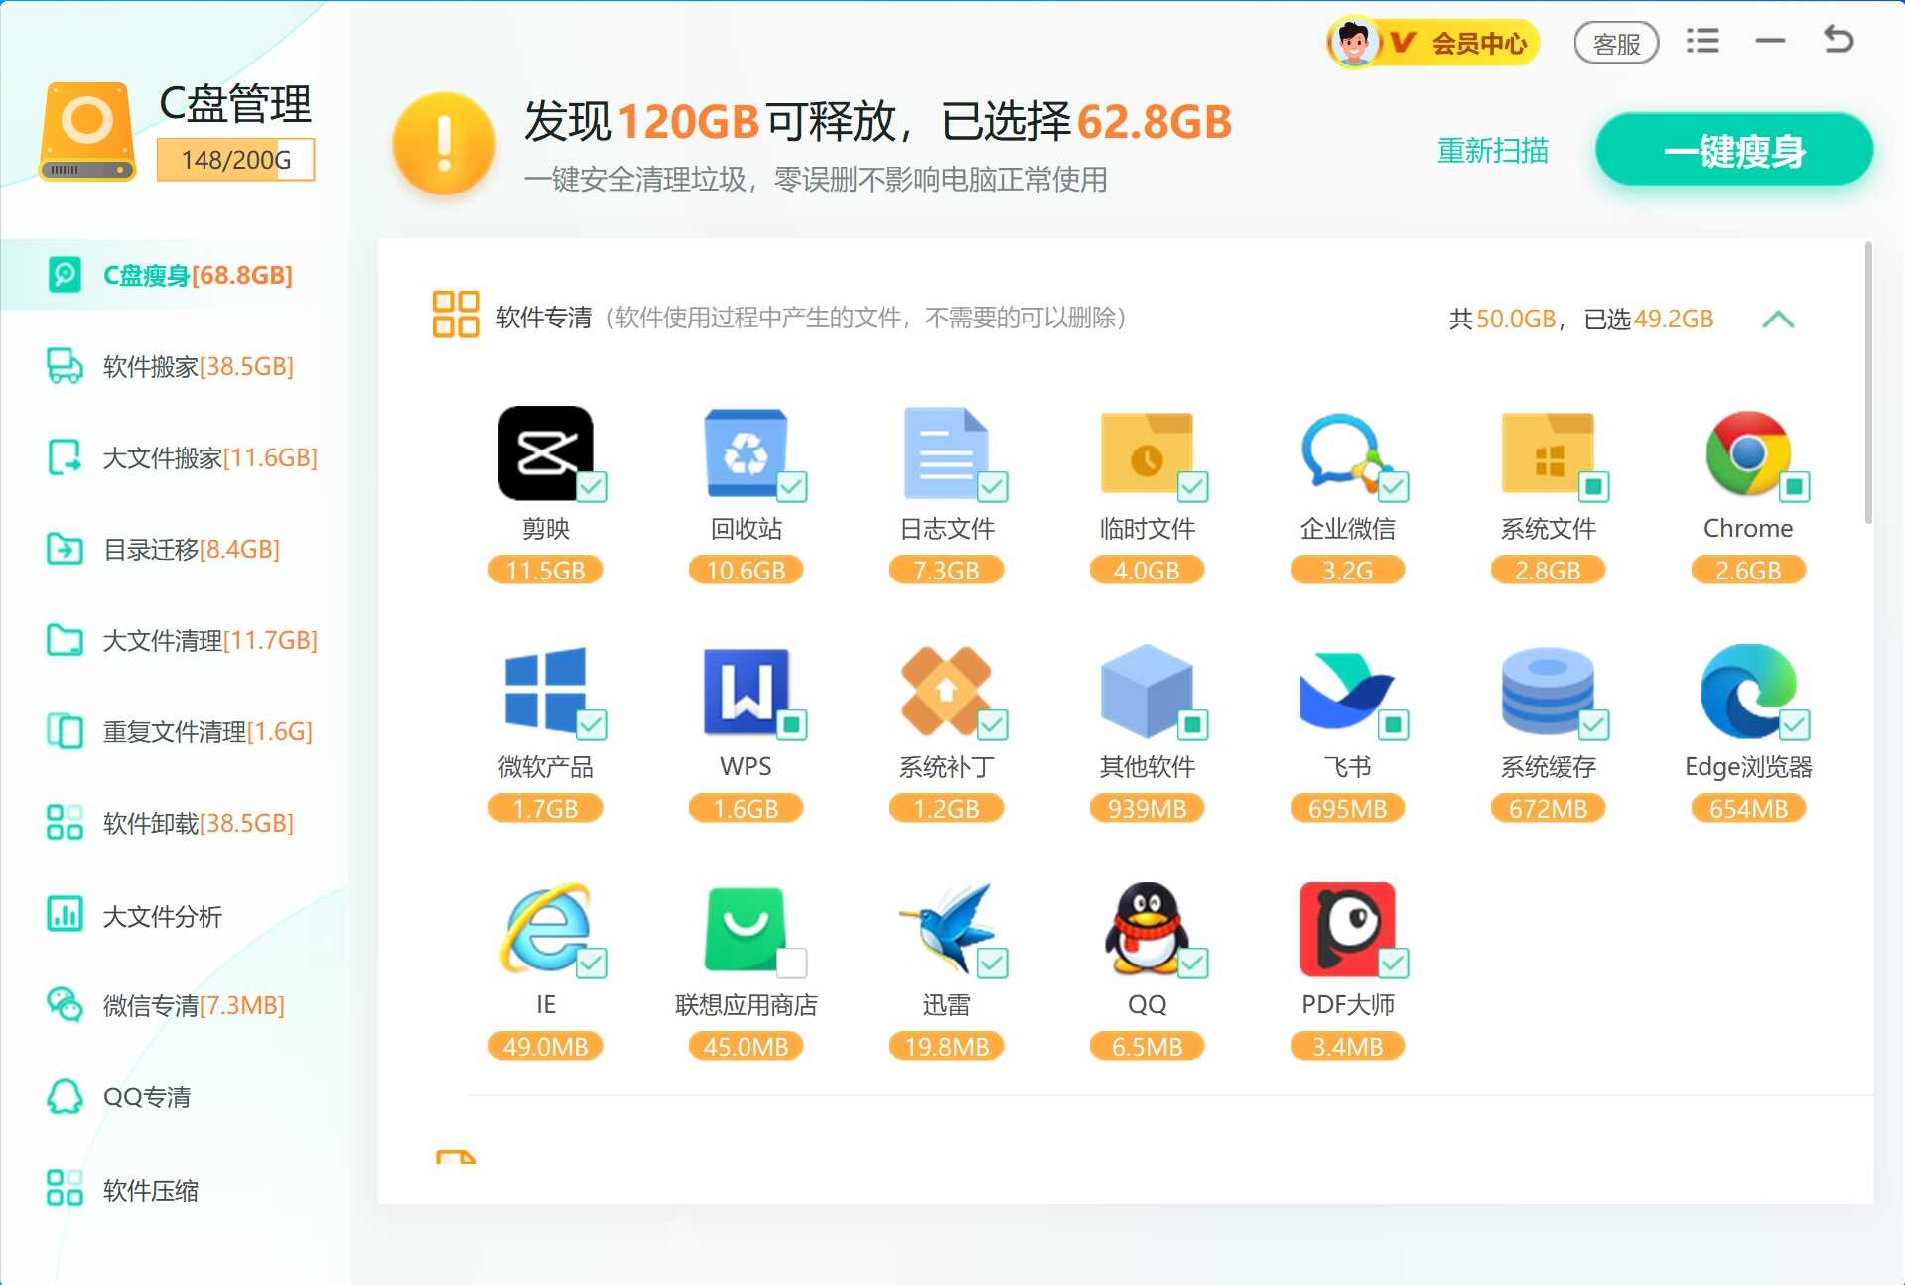Open the 企业微信 icon
Viewport: 1905px width, 1285px height.
[1343, 452]
